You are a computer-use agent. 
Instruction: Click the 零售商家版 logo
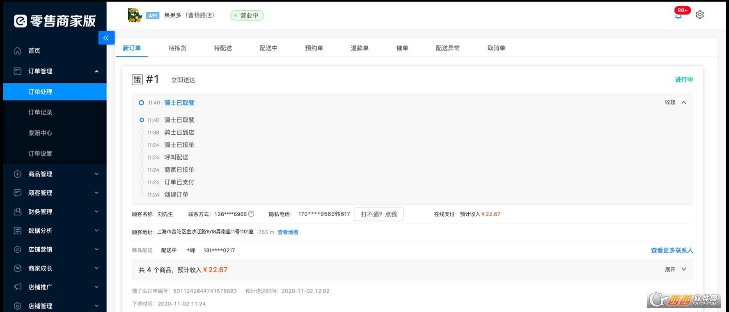click(x=55, y=21)
